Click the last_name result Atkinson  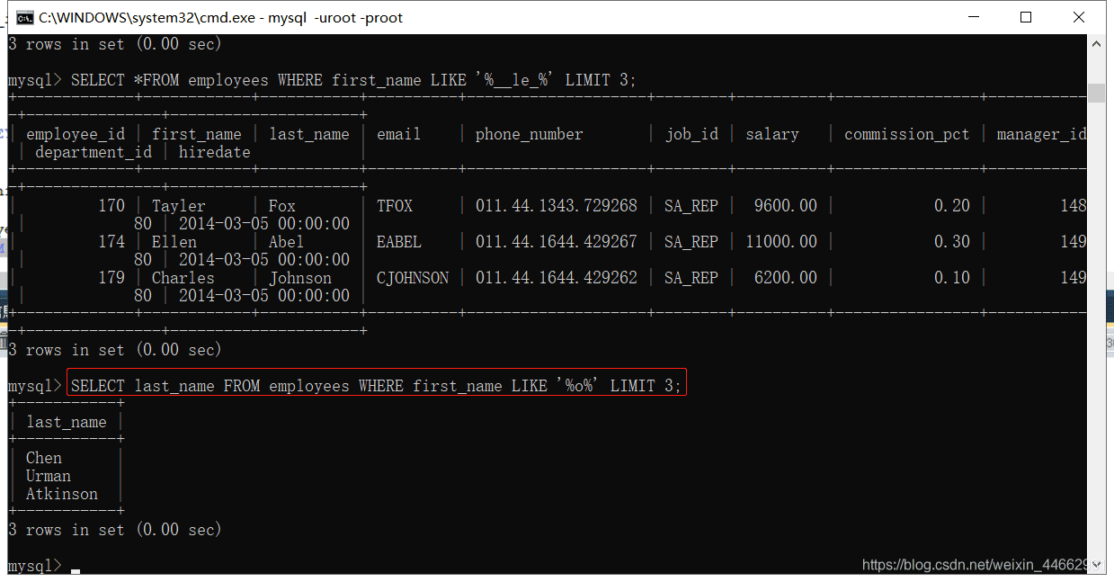pyautogui.click(x=62, y=494)
